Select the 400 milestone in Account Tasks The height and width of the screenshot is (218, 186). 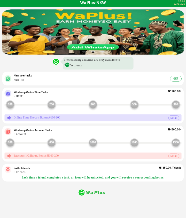click(52, 143)
